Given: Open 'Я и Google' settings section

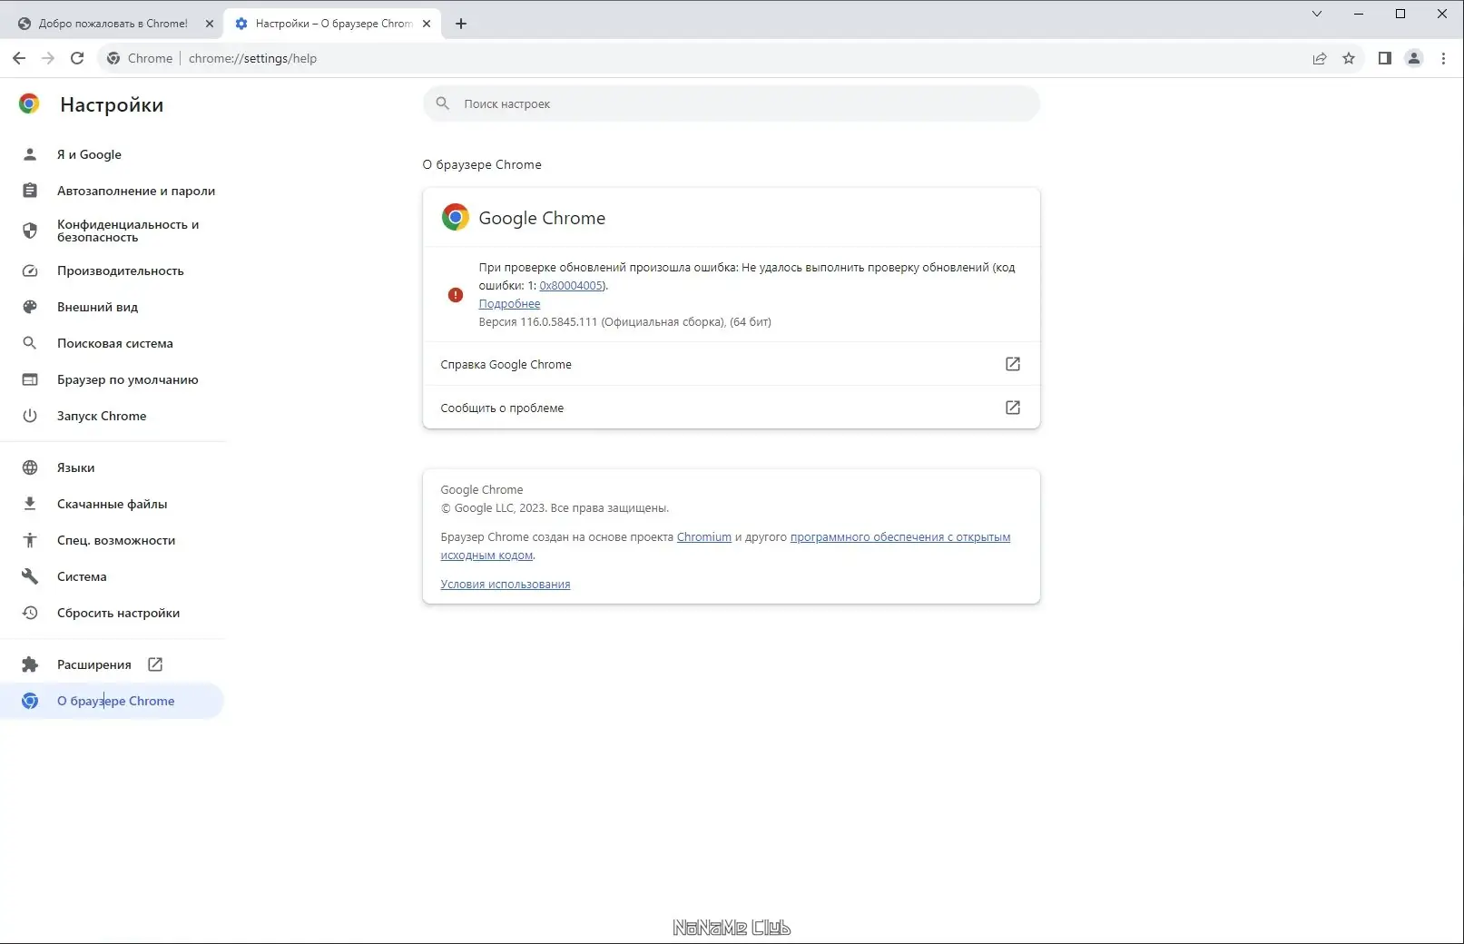Looking at the screenshot, I should point(112,154).
